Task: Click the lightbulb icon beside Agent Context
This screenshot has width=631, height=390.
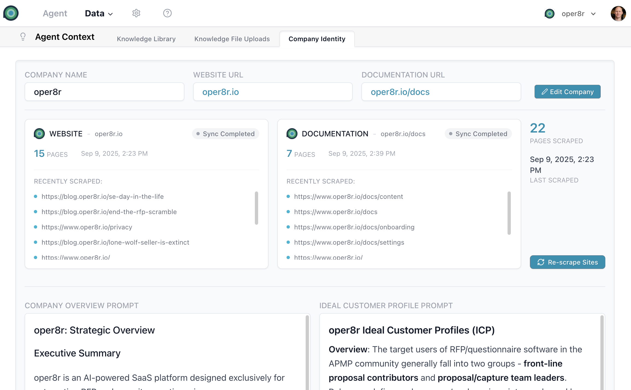Action: 23,37
